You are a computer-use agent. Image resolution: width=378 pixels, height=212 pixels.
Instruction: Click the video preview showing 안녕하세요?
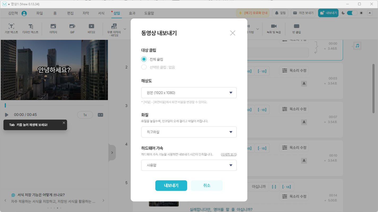click(54, 70)
